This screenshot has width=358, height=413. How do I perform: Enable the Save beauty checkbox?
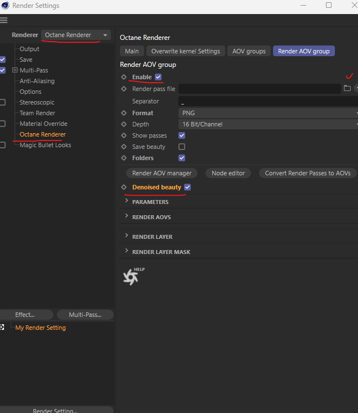click(x=182, y=147)
